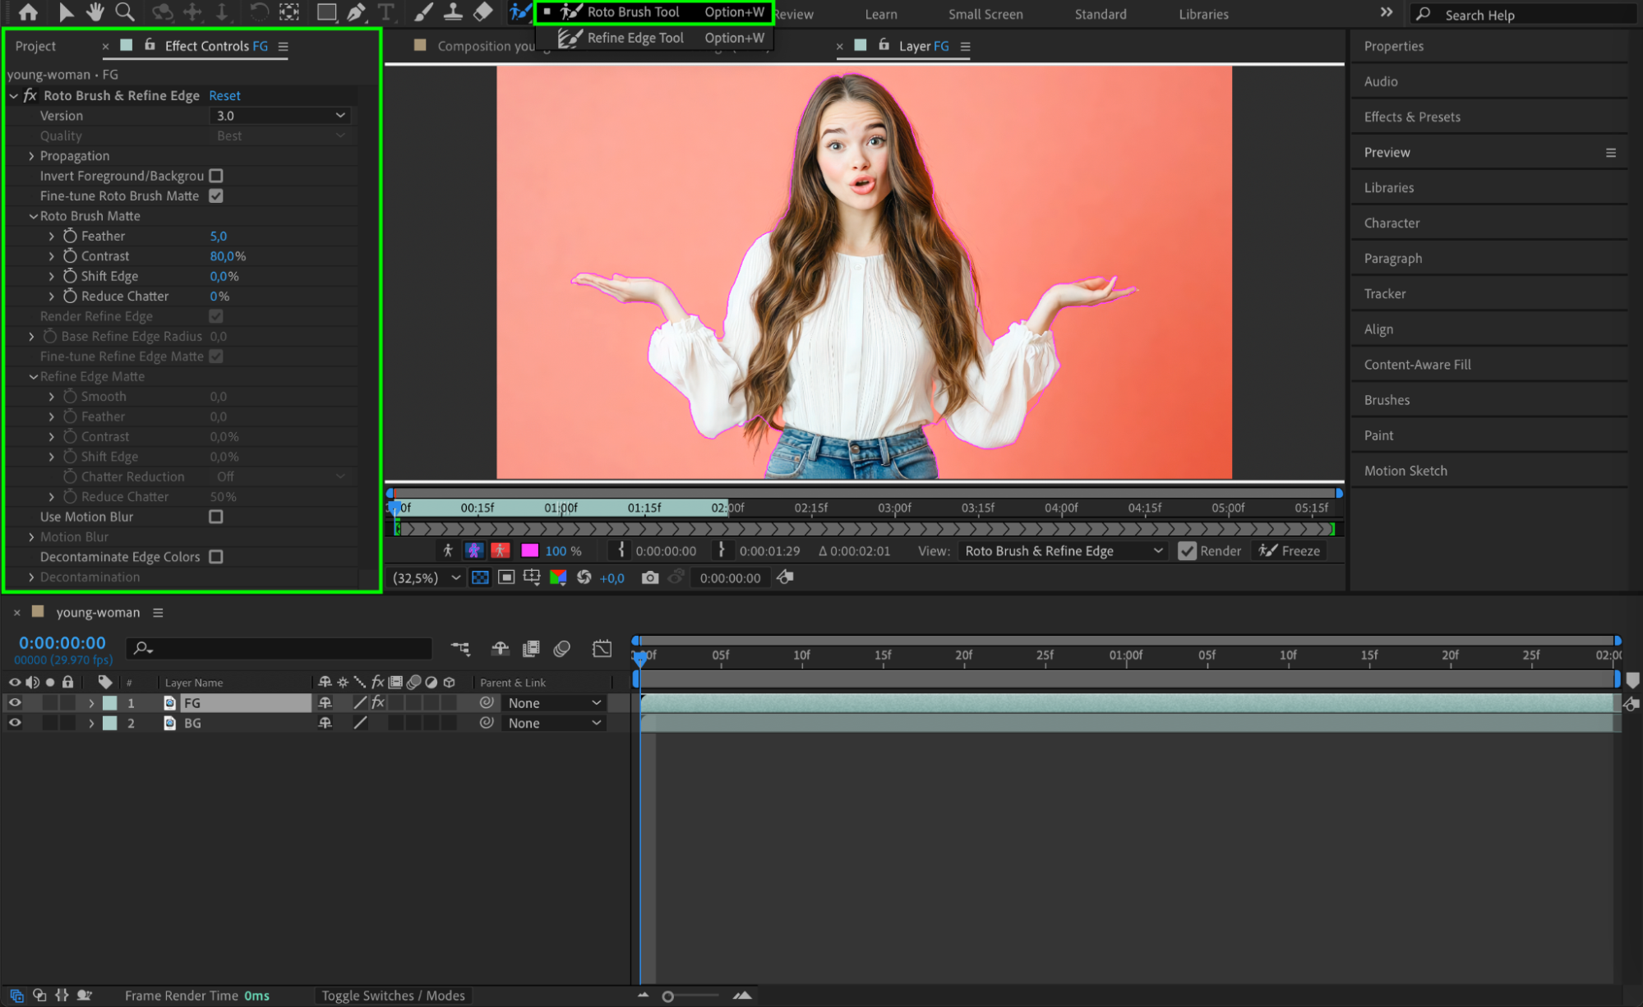
Task: Open the Effects & Presets panel tab
Action: pos(1412,117)
